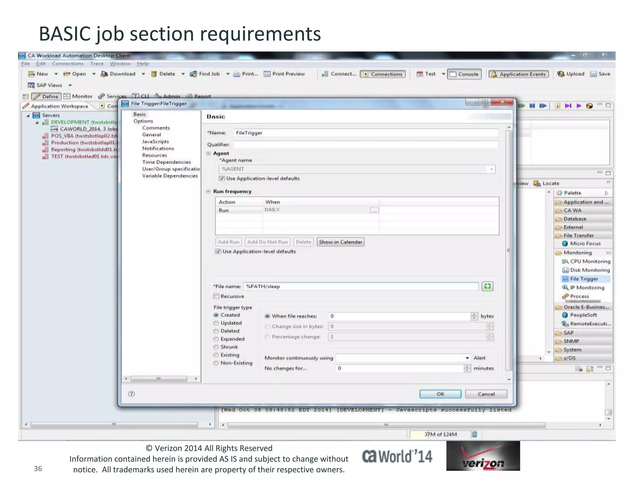The width and height of the screenshot is (640, 480).
Task: Click the Delete trash icon
Action: 154,74
